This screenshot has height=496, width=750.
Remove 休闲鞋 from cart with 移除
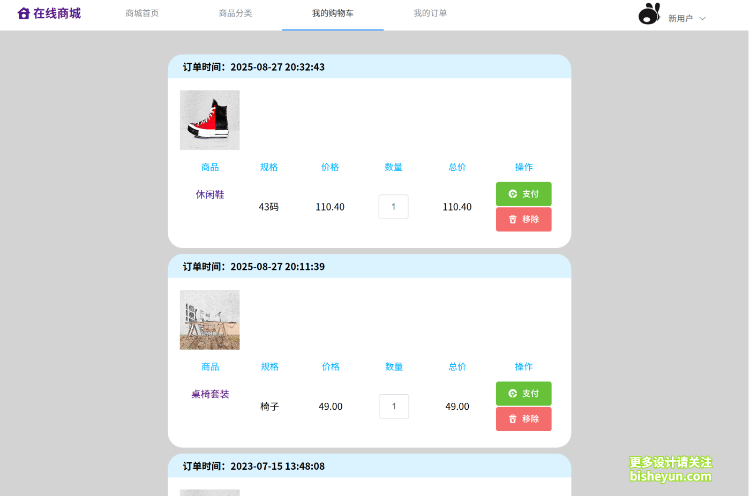(523, 219)
